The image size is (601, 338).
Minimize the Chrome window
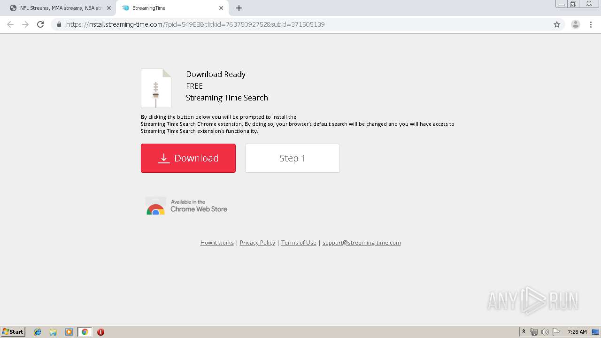tap(561, 4)
